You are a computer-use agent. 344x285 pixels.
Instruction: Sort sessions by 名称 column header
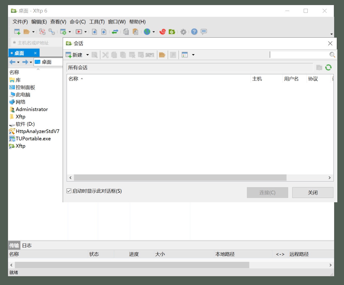[x=159, y=79]
